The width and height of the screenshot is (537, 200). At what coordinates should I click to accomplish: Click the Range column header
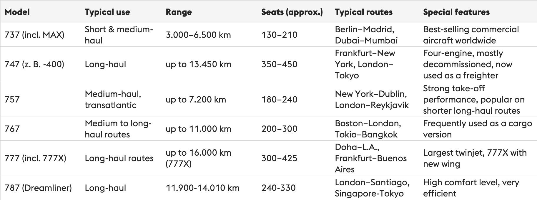coord(179,12)
